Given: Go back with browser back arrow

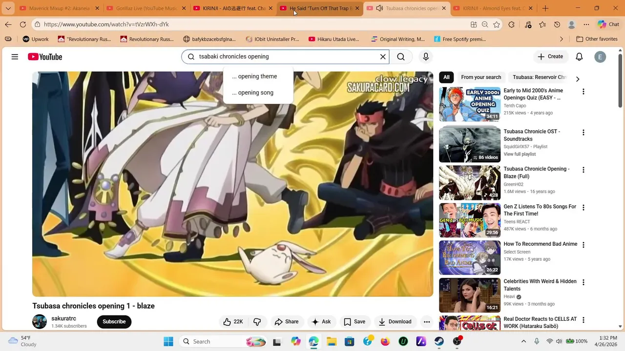Looking at the screenshot, I should click(8, 24).
